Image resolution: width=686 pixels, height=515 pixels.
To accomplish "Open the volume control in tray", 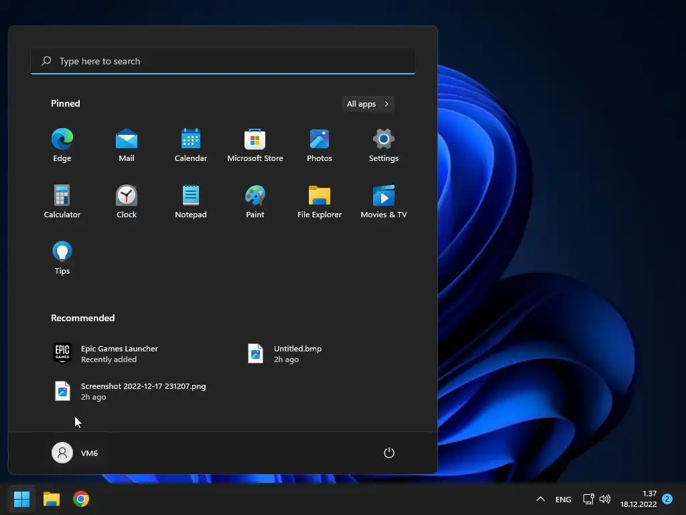I will (x=605, y=499).
